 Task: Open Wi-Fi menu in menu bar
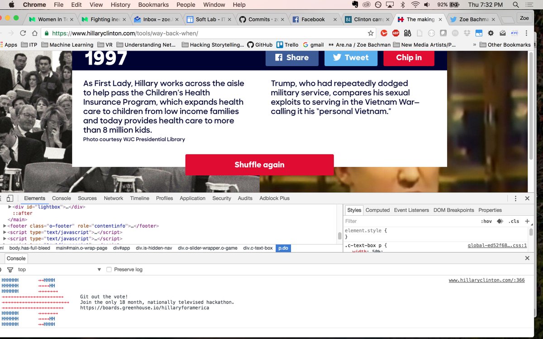[415, 5]
